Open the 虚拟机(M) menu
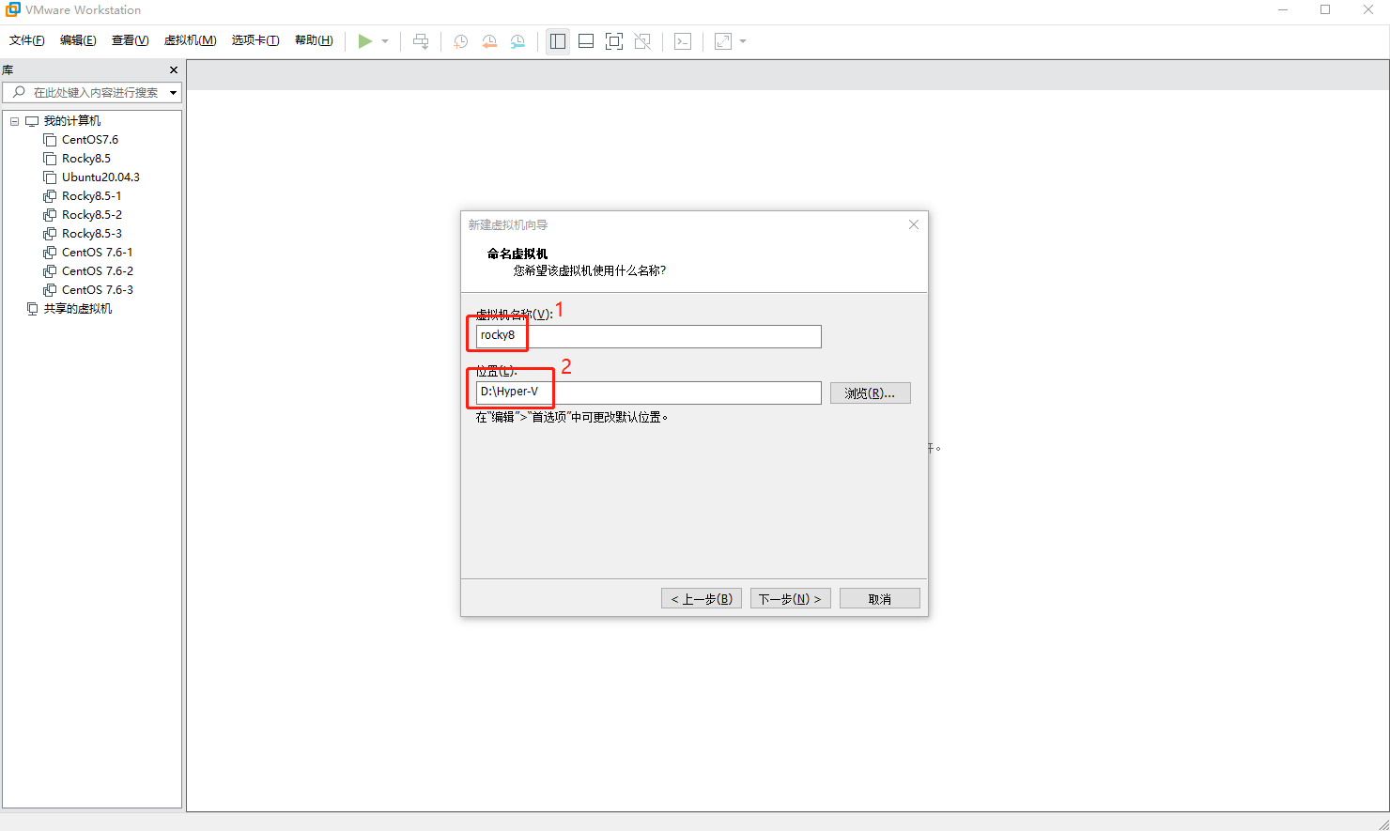1390x831 pixels. click(x=190, y=40)
